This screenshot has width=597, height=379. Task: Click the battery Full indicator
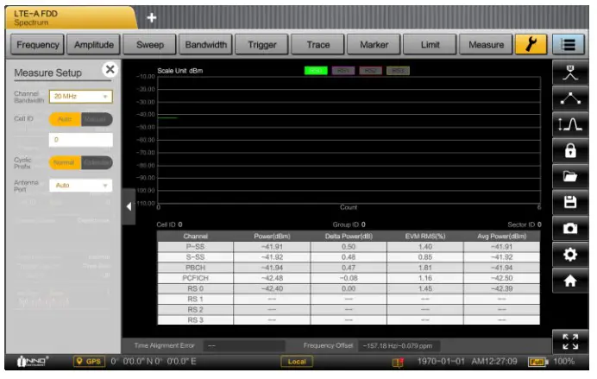click(x=537, y=362)
